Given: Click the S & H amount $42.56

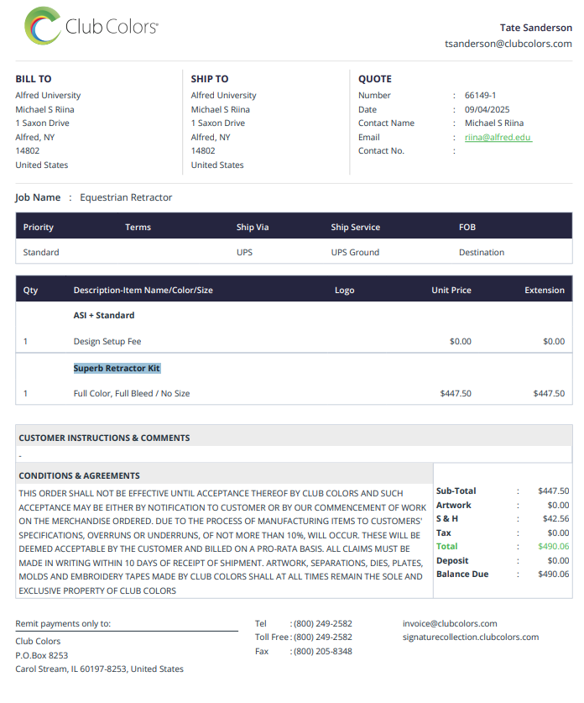Looking at the screenshot, I should (555, 518).
